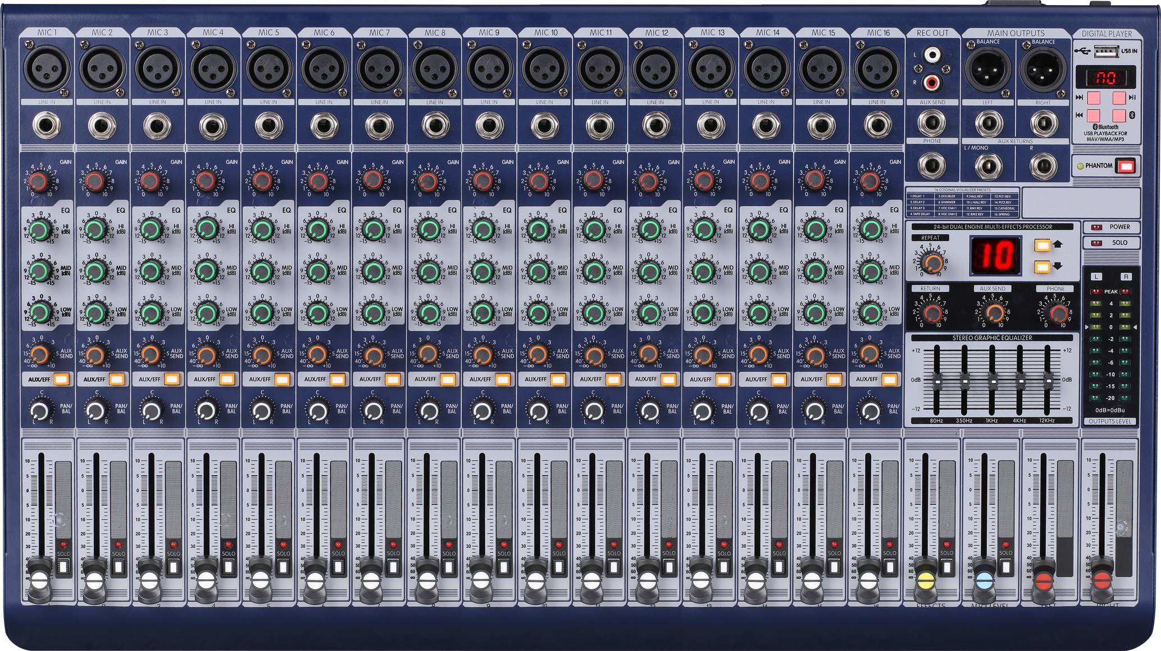The height and width of the screenshot is (651, 1161).
Task: Click the master AUX SEND knob
Action: [x=995, y=313]
